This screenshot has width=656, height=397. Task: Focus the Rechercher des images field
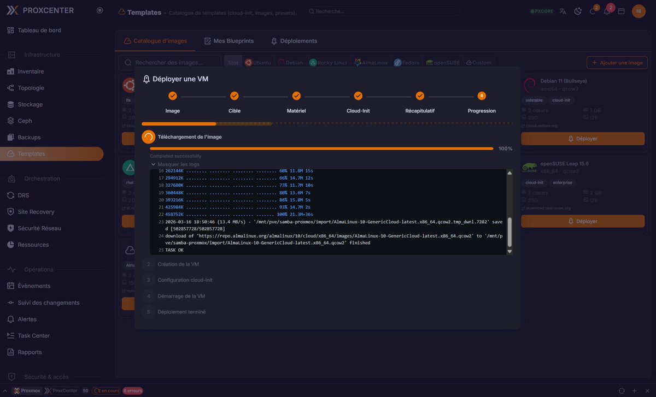[170, 63]
